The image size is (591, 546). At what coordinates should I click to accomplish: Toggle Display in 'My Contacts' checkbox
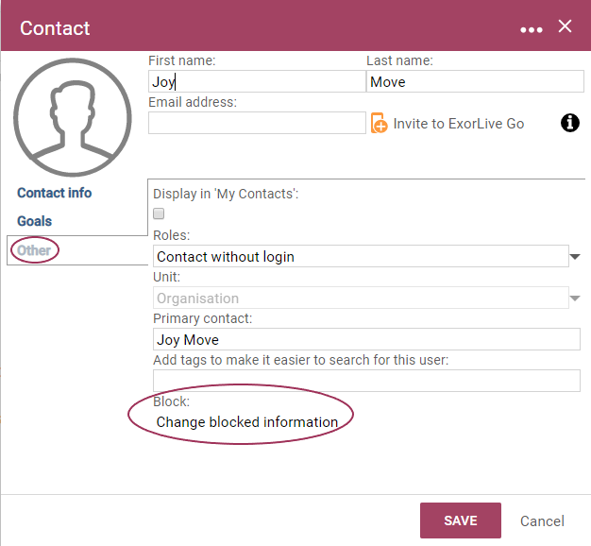coord(159,213)
